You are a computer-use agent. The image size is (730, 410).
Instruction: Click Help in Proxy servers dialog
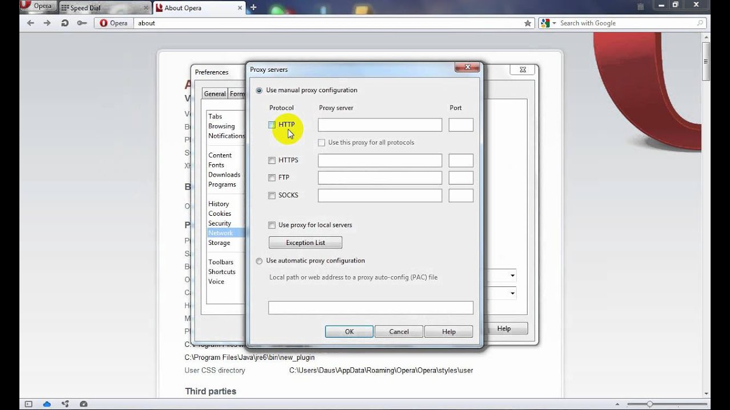449,331
